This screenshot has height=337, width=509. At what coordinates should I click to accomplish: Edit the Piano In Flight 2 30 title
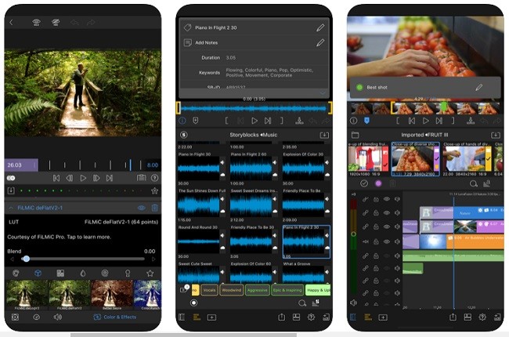320,27
